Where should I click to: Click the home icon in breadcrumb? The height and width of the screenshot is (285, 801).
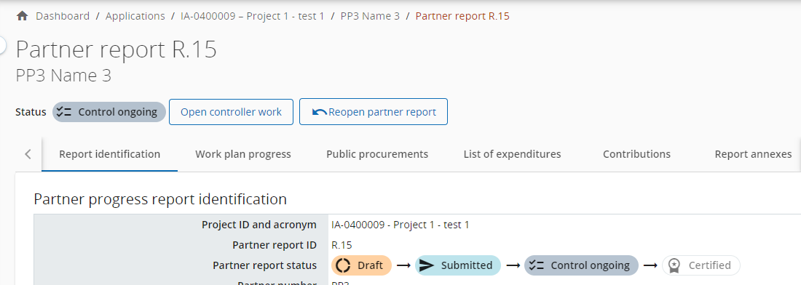click(x=22, y=16)
